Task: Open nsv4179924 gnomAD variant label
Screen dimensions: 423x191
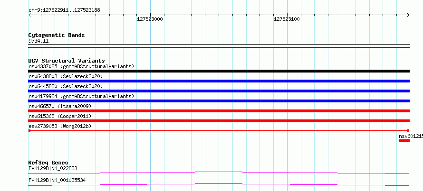Action: [81, 96]
